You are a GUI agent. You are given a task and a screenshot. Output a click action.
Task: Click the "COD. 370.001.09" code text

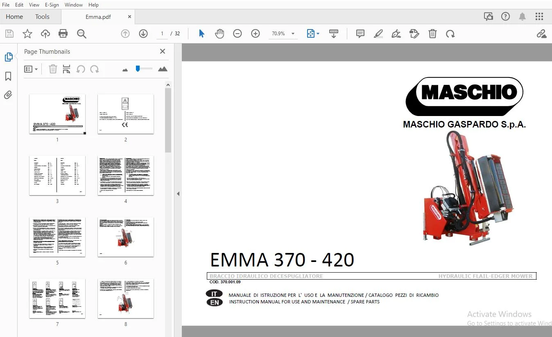(225, 282)
